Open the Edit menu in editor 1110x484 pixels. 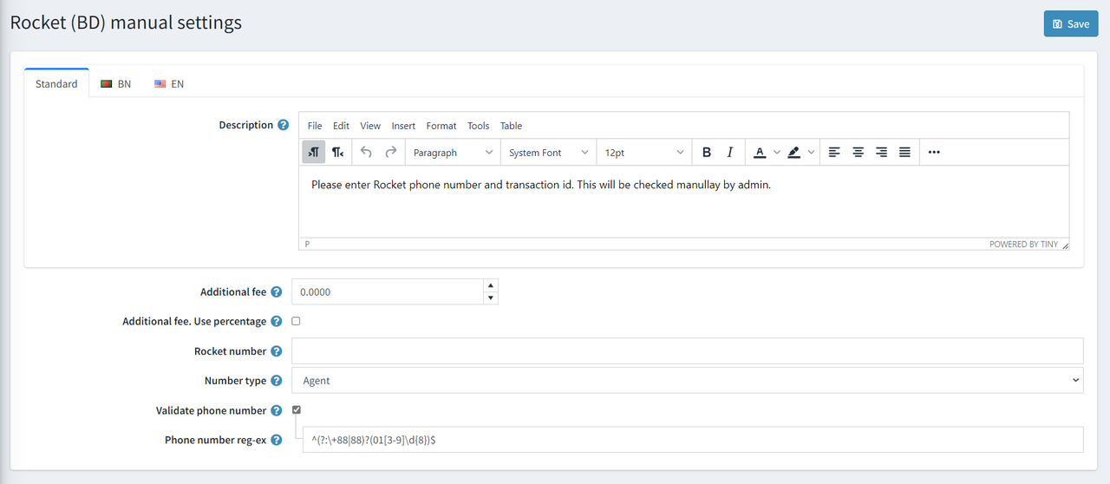tap(342, 126)
